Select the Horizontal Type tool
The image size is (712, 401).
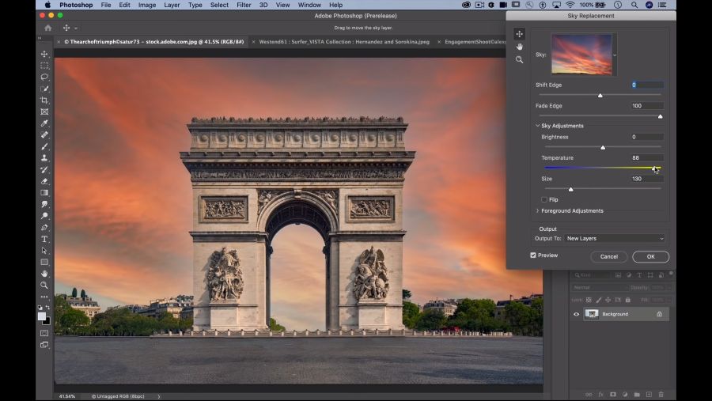[x=44, y=239]
